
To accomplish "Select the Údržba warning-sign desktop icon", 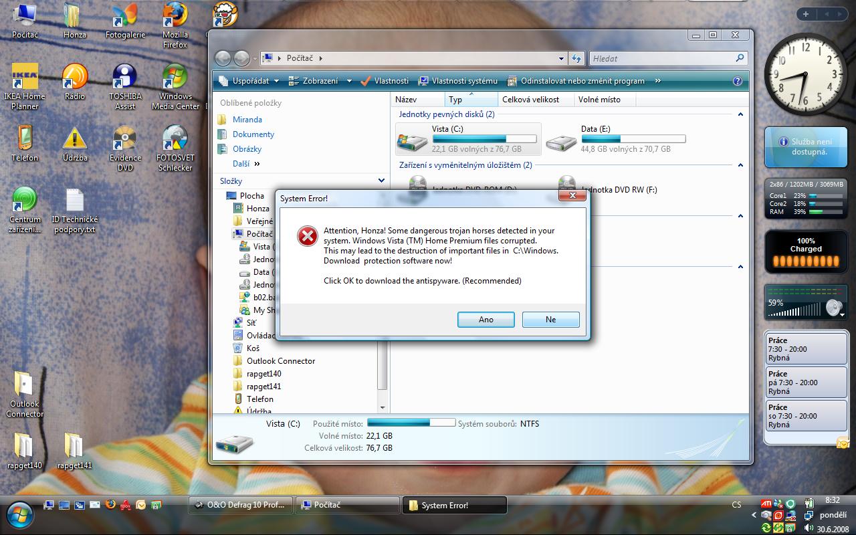I will (x=75, y=144).
